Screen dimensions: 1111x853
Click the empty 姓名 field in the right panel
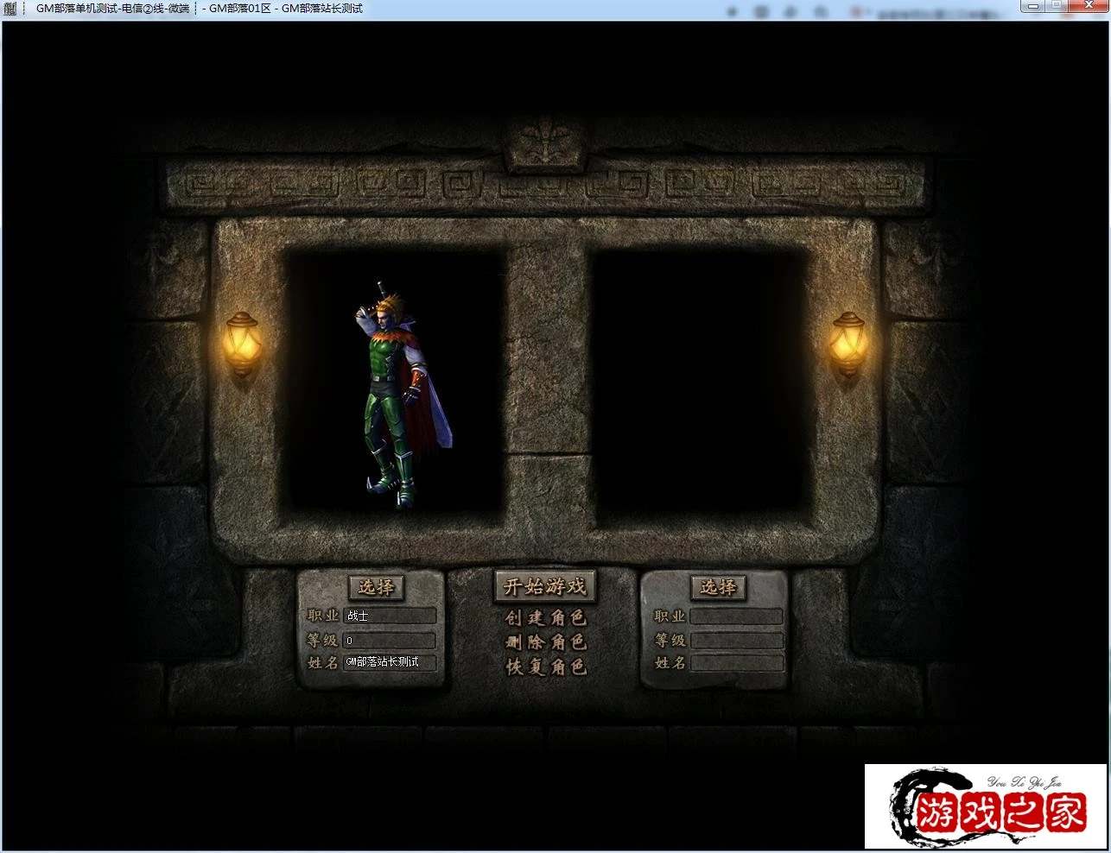click(736, 662)
